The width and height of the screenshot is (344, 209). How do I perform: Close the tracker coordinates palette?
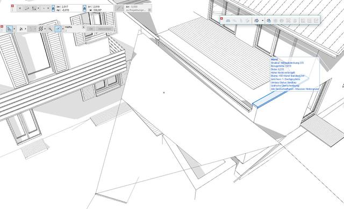tap(12, 6)
